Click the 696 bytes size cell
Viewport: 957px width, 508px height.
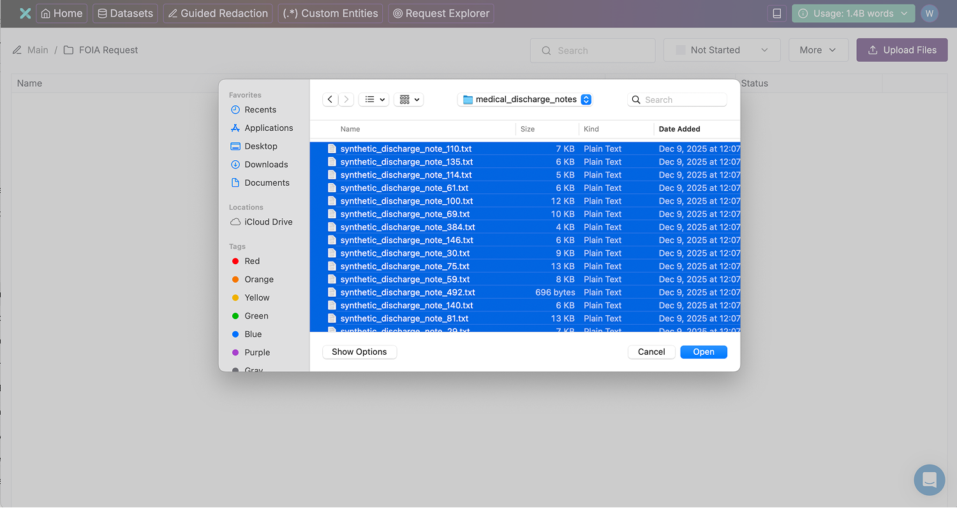pos(555,292)
